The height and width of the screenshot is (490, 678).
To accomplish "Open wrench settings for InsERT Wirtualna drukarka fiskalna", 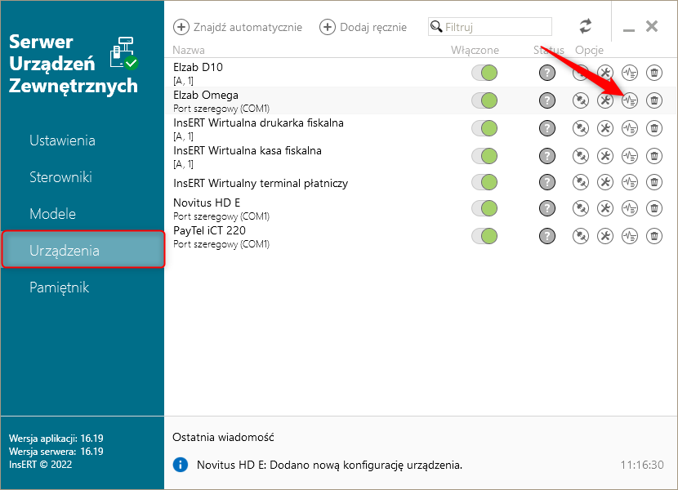I will (x=605, y=128).
